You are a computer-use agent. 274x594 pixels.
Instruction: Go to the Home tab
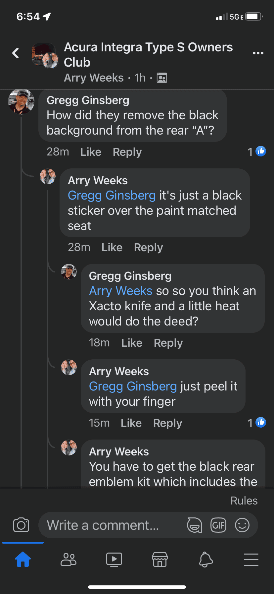pyautogui.click(x=23, y=560)
